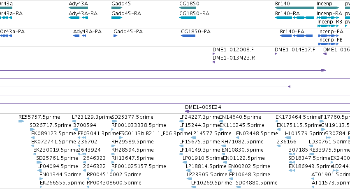
Task: Select the EK173464.5prime EST marker
Action: click(276, 121)
